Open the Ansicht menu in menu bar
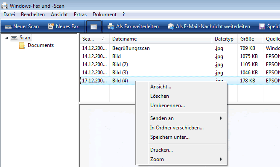 59,15
